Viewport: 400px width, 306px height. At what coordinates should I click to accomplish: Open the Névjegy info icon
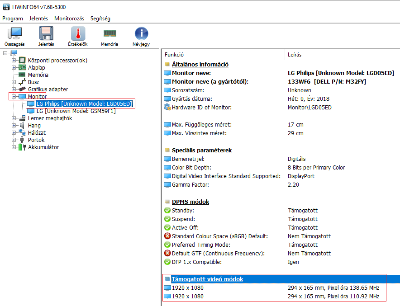pyautogui.click(x=141, y=34)
